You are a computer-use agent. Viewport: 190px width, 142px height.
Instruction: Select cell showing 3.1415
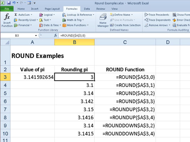[74, 133]
